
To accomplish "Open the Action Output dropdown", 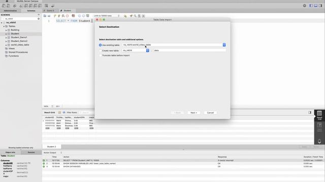I will (x=53, y=153).
